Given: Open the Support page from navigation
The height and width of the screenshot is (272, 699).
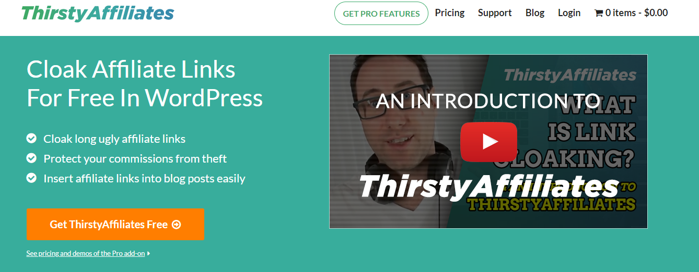Looking at the screenshot, I should tap(495, 13).
